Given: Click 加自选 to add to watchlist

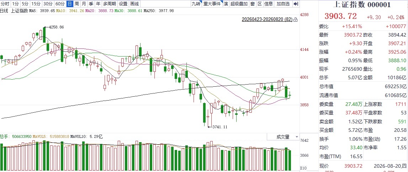Looking at the screenshot, I should [x=283, y=4].
